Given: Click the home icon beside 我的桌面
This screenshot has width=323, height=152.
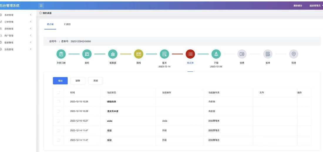Looking at the screenshot, I should pyautogui.click(x=41, y=13).
